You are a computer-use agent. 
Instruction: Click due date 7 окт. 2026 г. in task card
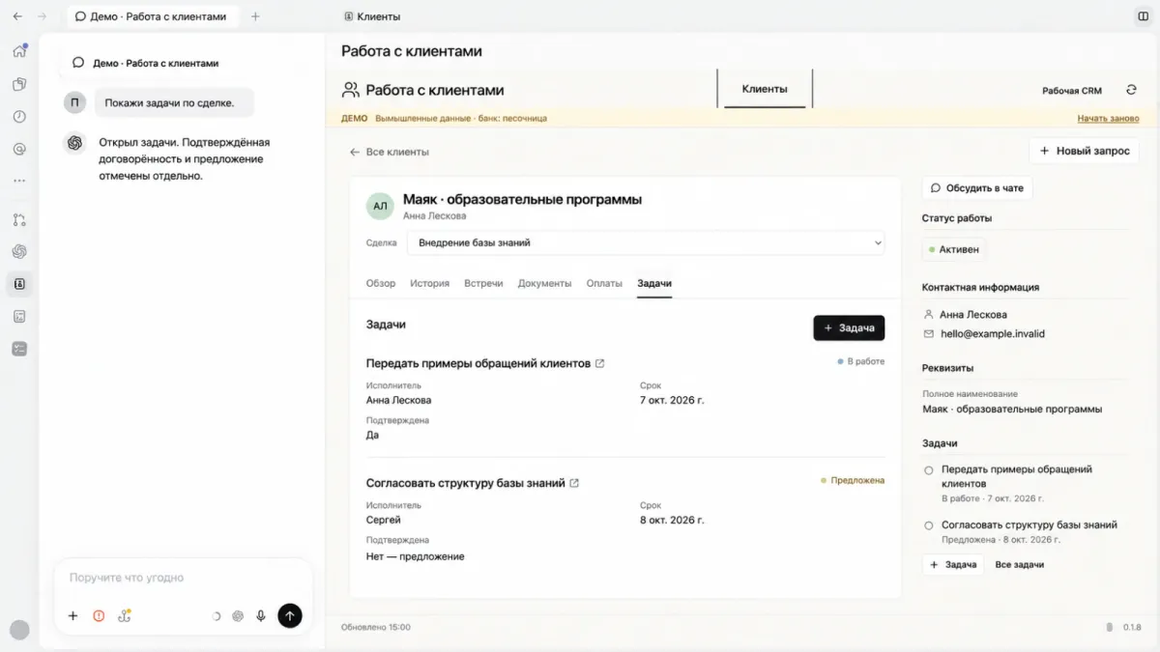click(672, 400)
